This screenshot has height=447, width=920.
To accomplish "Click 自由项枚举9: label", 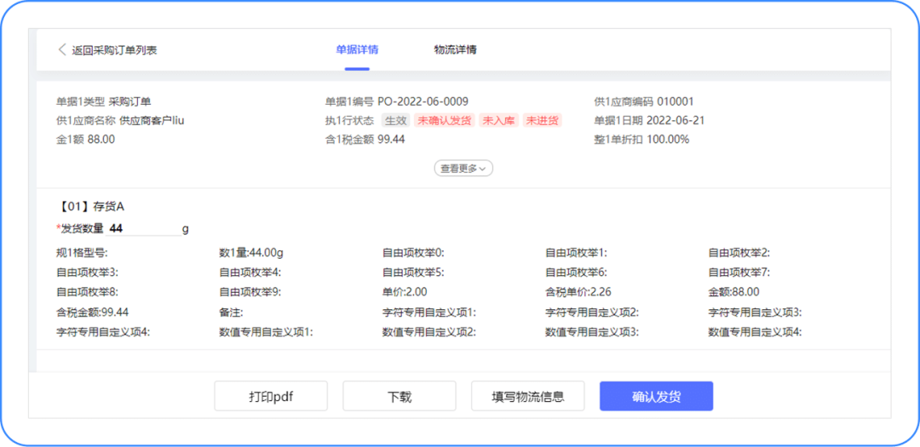I will pos(250,291).
